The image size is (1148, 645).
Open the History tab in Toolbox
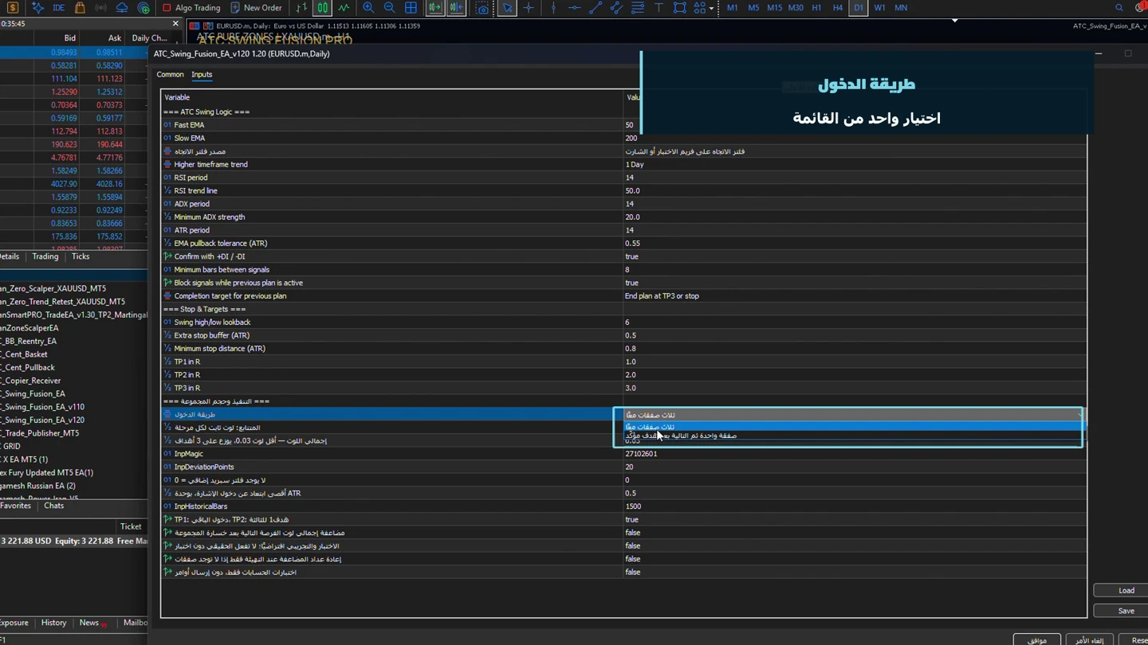(x=53, y=623)
